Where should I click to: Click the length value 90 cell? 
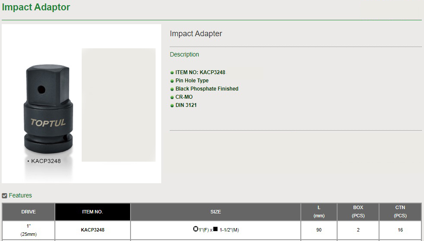319,230
